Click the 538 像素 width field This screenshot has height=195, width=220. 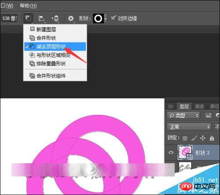pos(9,19)
